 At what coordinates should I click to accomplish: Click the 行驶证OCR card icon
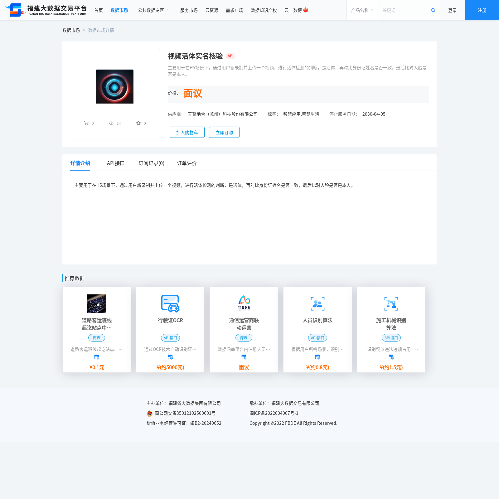click(170, 304)
